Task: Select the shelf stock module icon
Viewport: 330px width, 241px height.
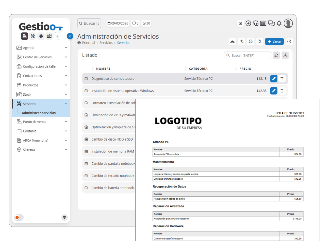Action: [x=49, y=36]
